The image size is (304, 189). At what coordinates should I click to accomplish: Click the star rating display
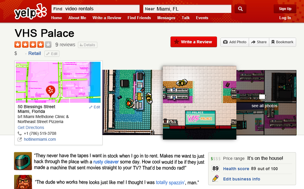[33, 45]
